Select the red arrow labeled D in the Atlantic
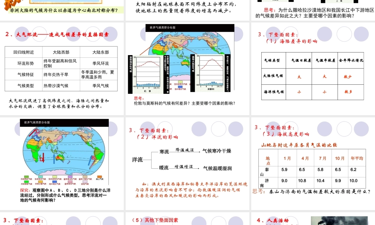The width and height of the screenshot is (375, 225). click(43, 158)
